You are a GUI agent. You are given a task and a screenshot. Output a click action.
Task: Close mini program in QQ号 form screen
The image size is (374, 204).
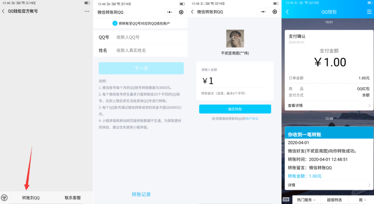click(x=181, y=12)
